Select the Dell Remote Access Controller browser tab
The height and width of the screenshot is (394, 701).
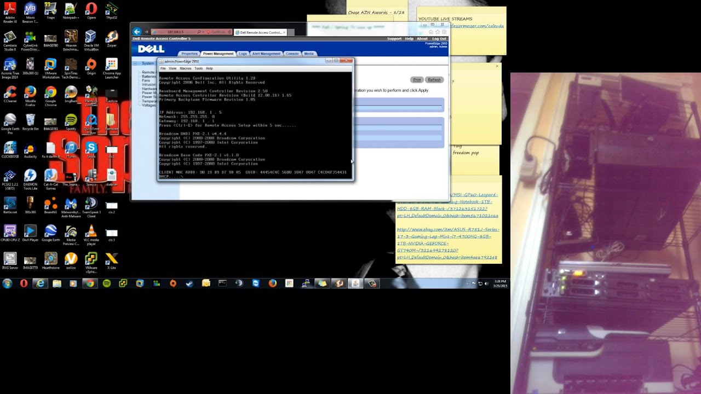click(260, 32)
